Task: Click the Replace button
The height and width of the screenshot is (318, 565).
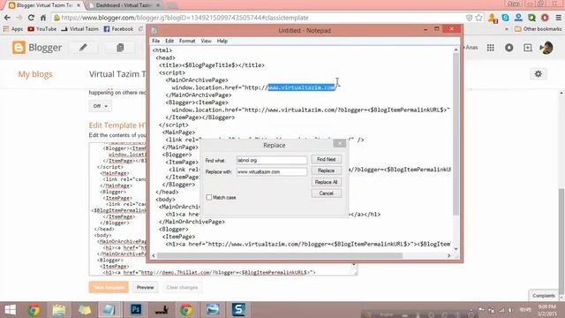Action: [x=326, y=170]
